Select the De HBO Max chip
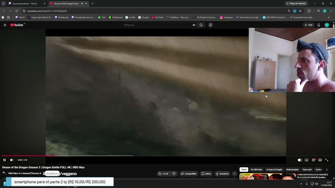Screen dimensions: 335x188 tap(256, 170)
